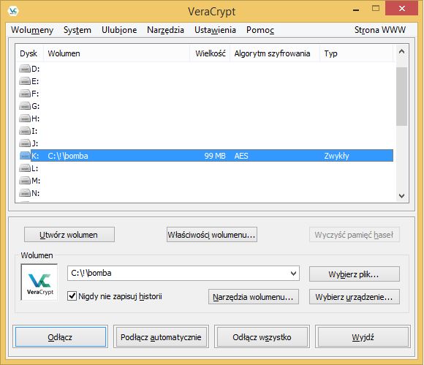Screen dimensions: 424x365
Task: Open the Ustawienia menu
Action: tap(215, 30)
